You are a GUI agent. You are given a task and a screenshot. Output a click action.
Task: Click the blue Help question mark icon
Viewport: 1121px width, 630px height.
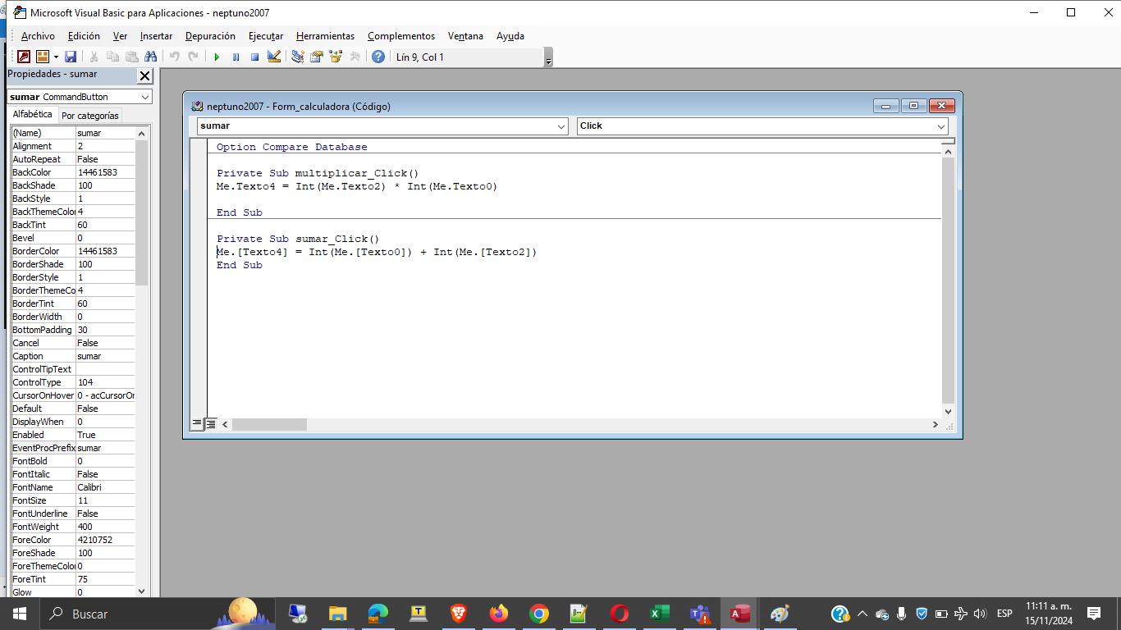click(377, 57)
